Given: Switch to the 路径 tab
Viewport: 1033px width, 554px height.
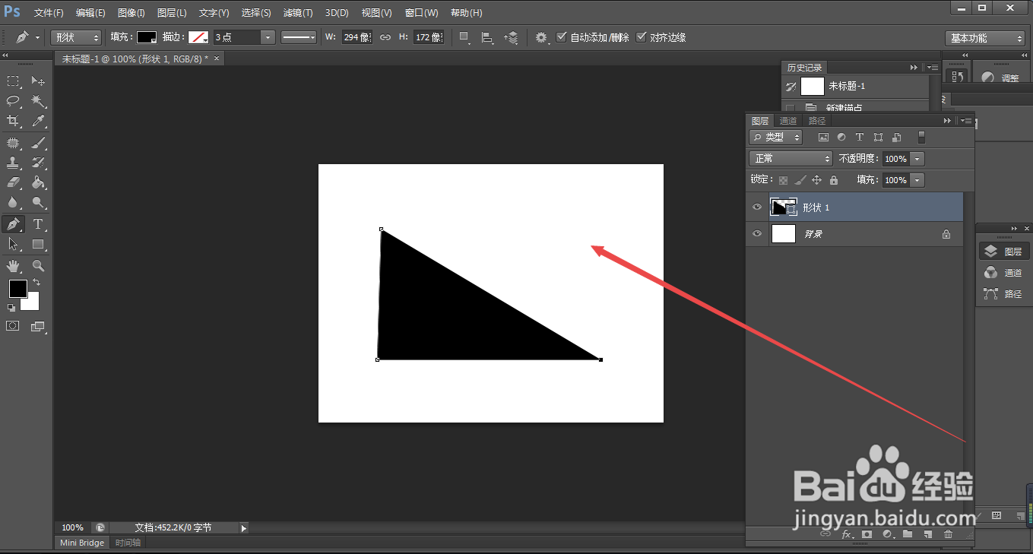Looking at the screenshot, I should tap(817, 121).
